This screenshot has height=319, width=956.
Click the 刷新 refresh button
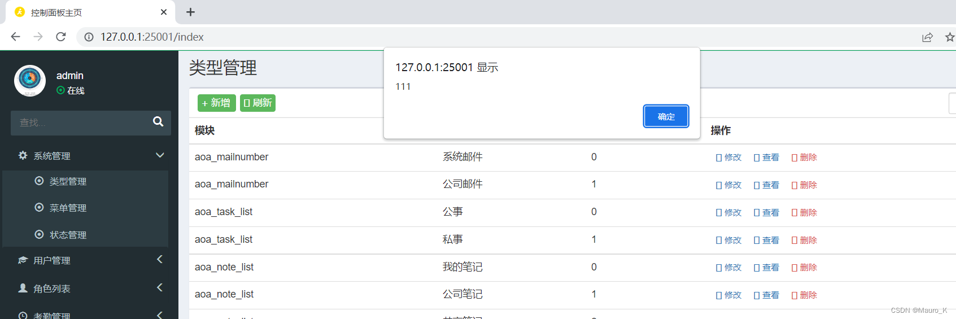pos(257,103)
